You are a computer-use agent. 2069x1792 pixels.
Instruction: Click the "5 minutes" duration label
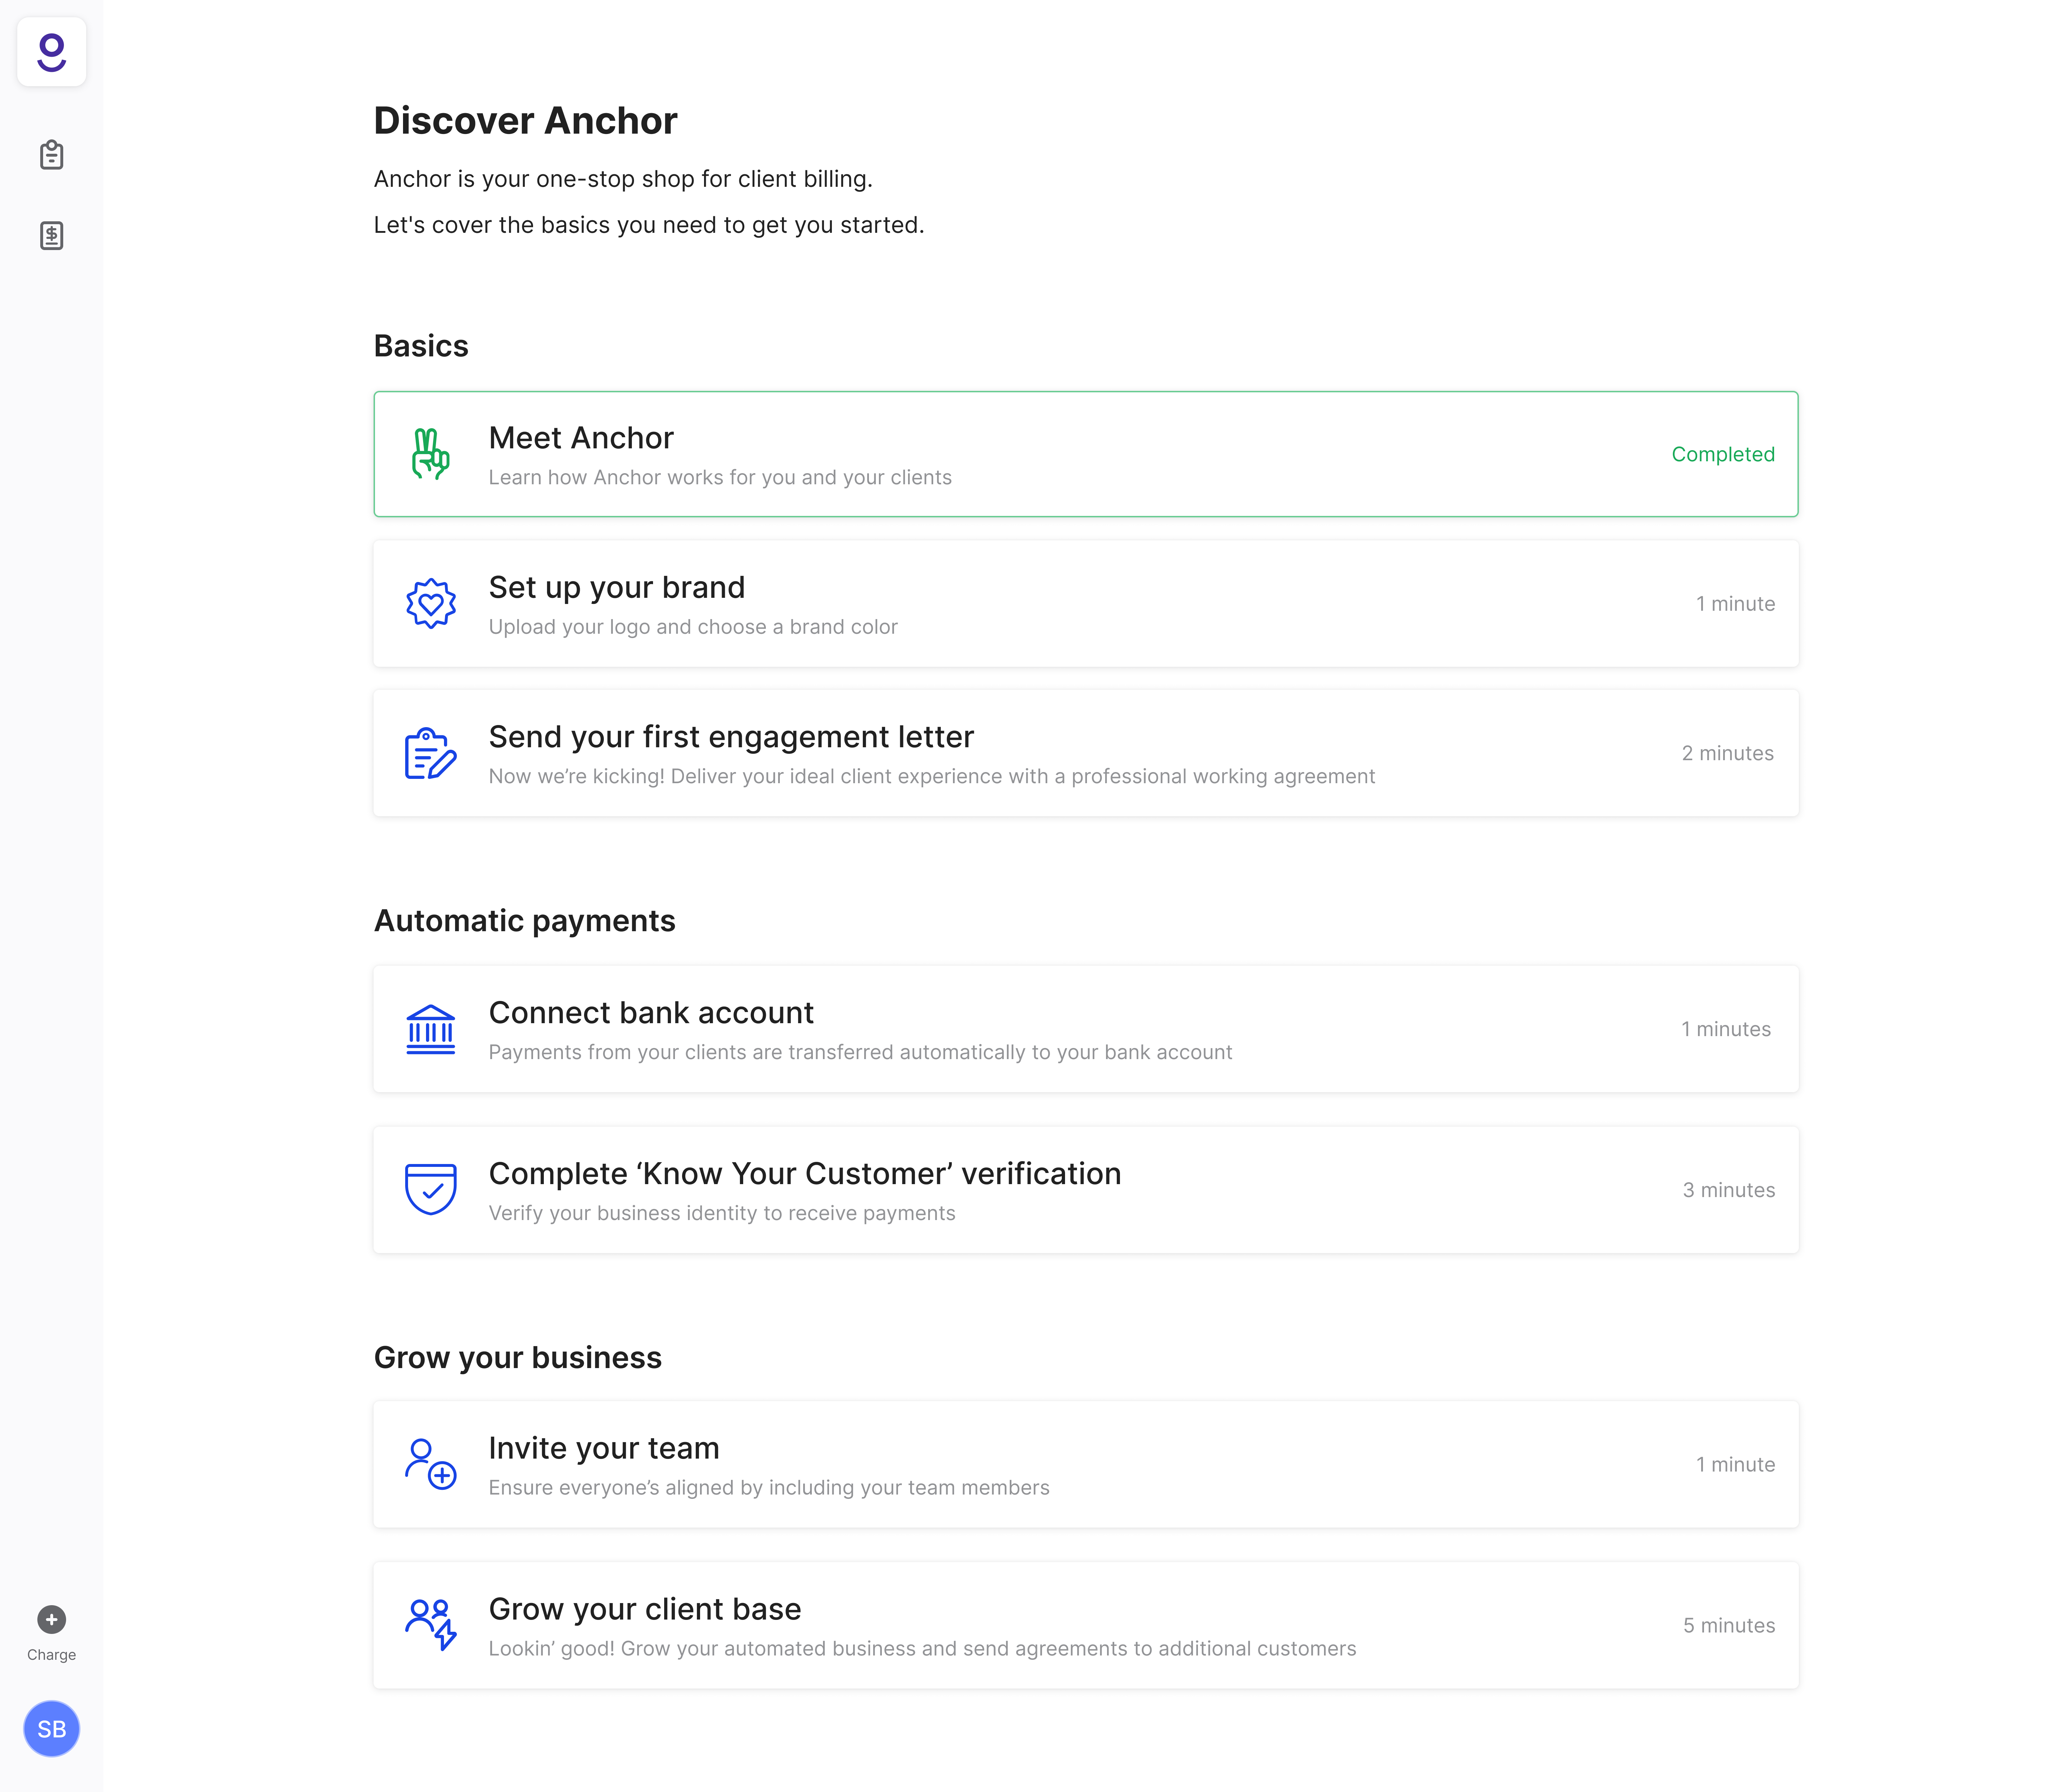[x=1729, y=1626]
